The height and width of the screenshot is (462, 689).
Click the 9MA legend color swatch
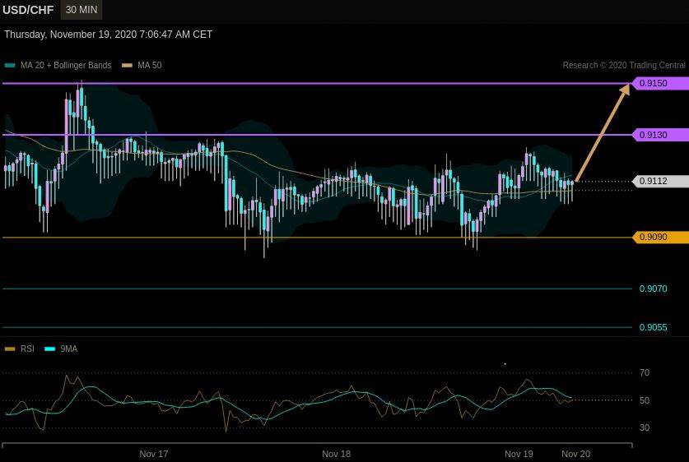[50, 349]
